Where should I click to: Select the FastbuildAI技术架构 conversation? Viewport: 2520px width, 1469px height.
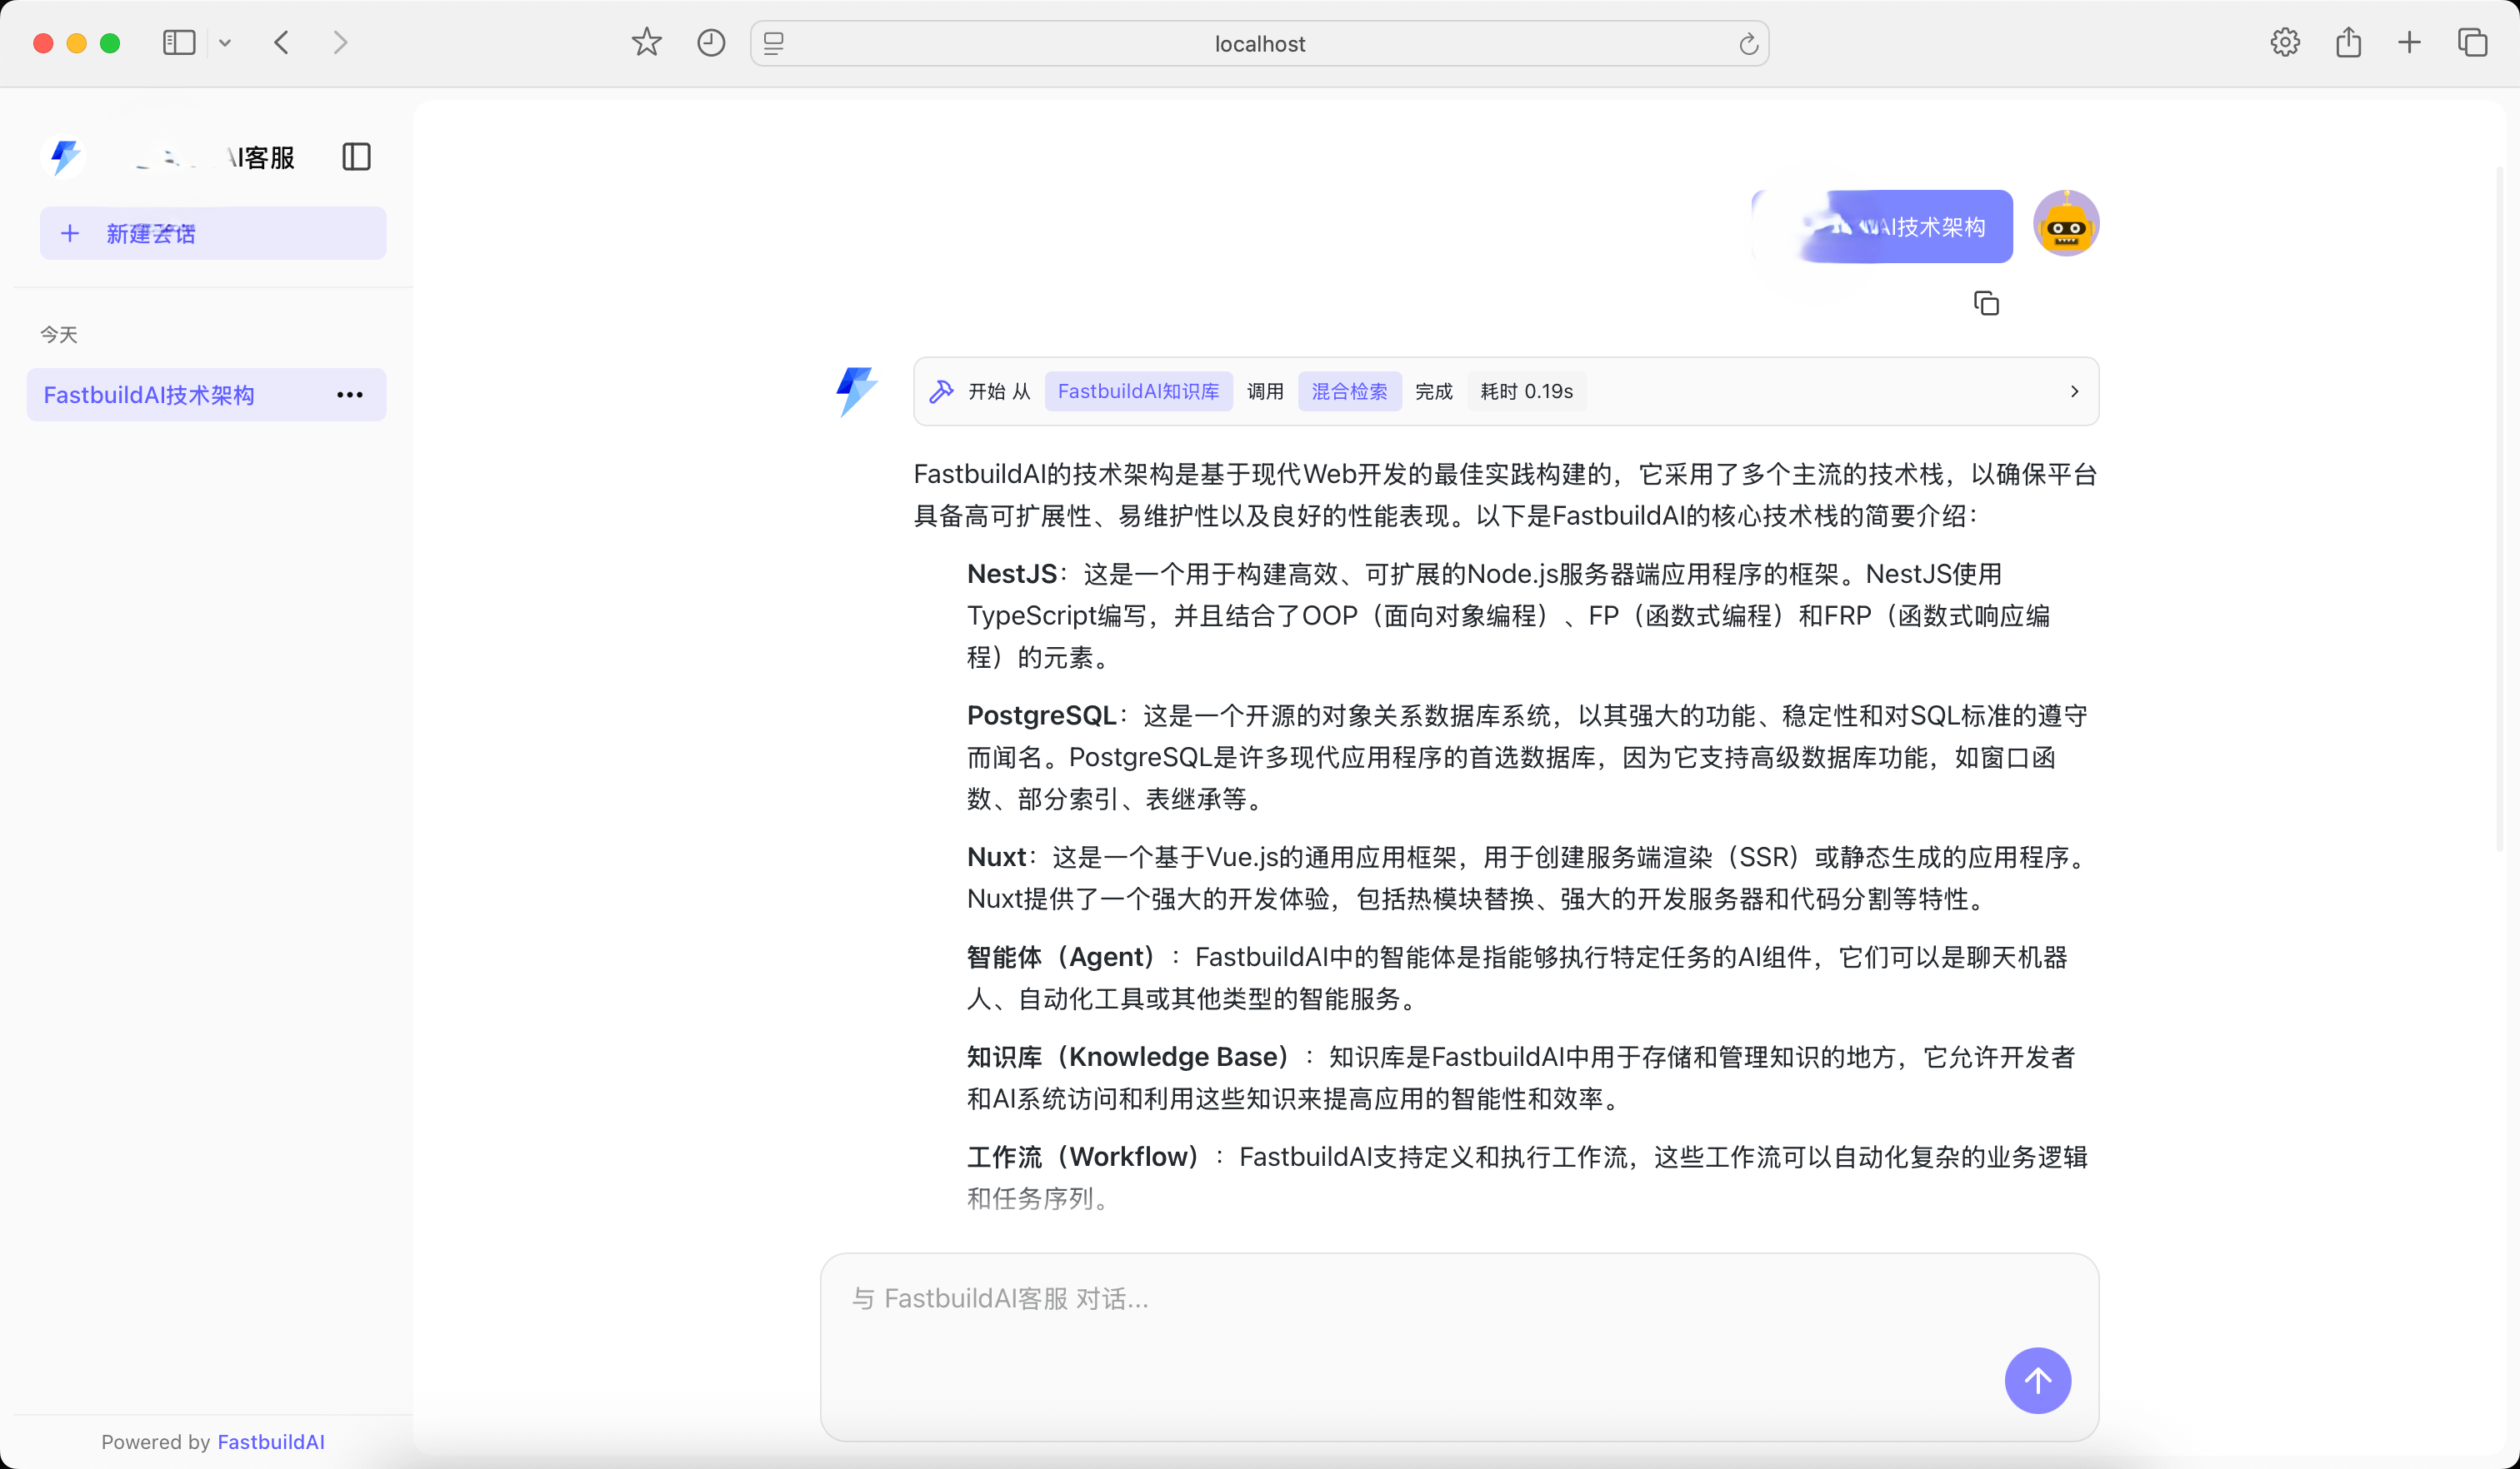coord(148,394)
